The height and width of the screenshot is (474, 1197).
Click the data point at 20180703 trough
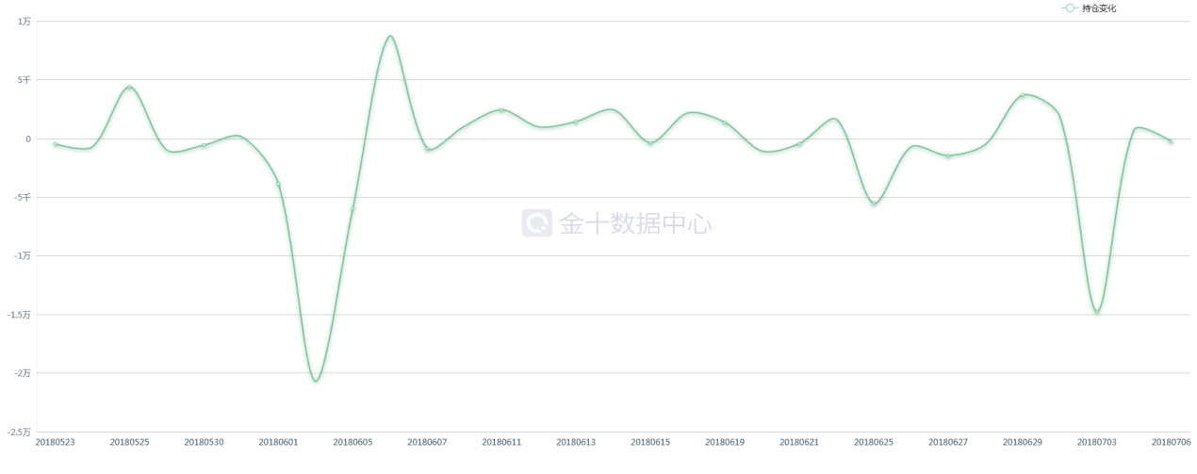click(1097, 311)
